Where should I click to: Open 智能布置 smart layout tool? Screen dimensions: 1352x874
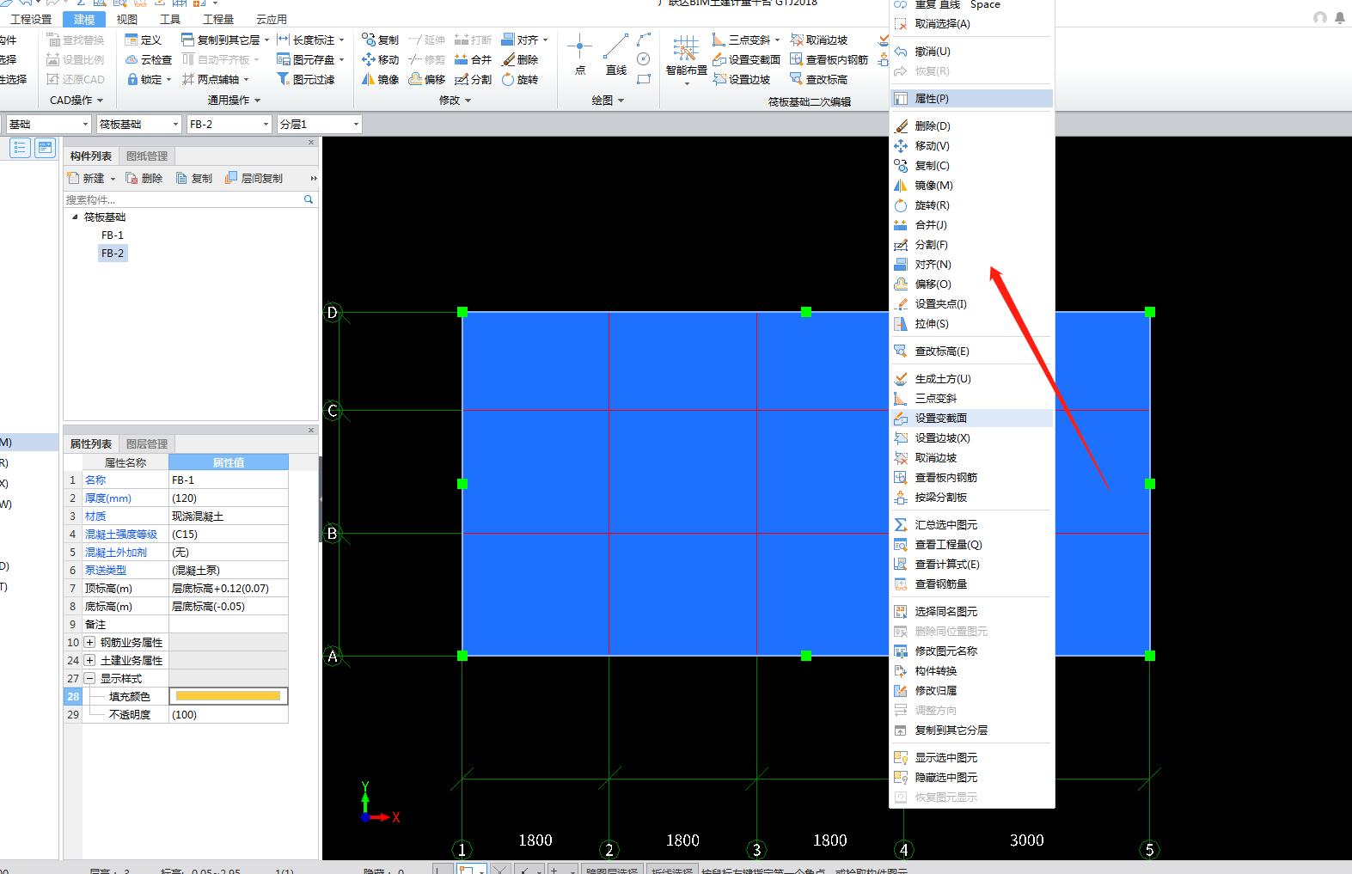686,58
